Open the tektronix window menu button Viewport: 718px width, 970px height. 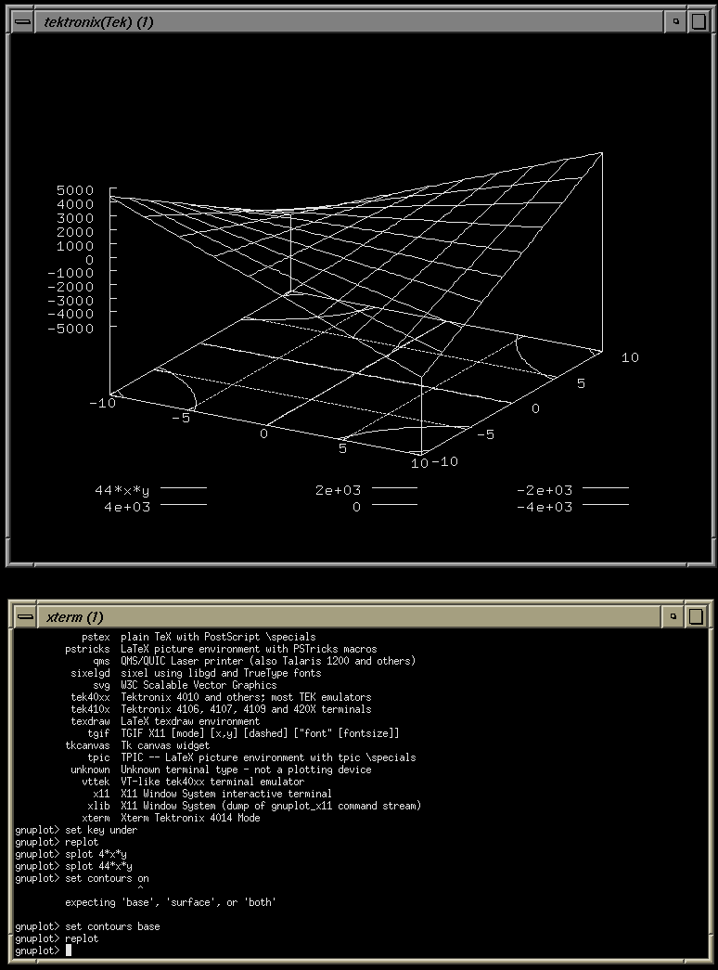pyautogui.click(x=25, y=21)
